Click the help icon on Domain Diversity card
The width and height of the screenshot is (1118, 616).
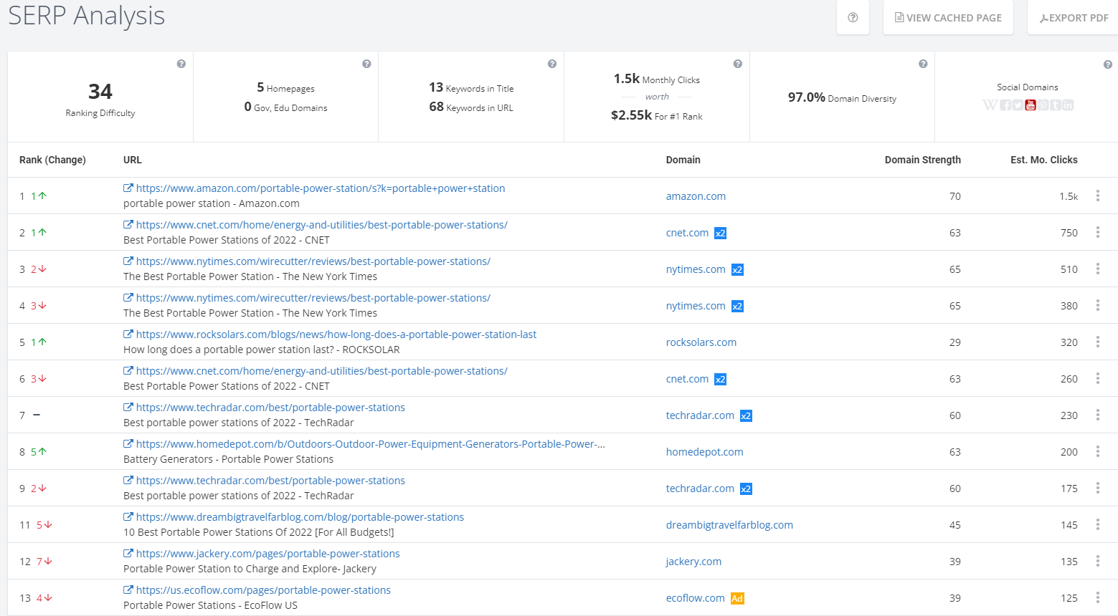923,64
